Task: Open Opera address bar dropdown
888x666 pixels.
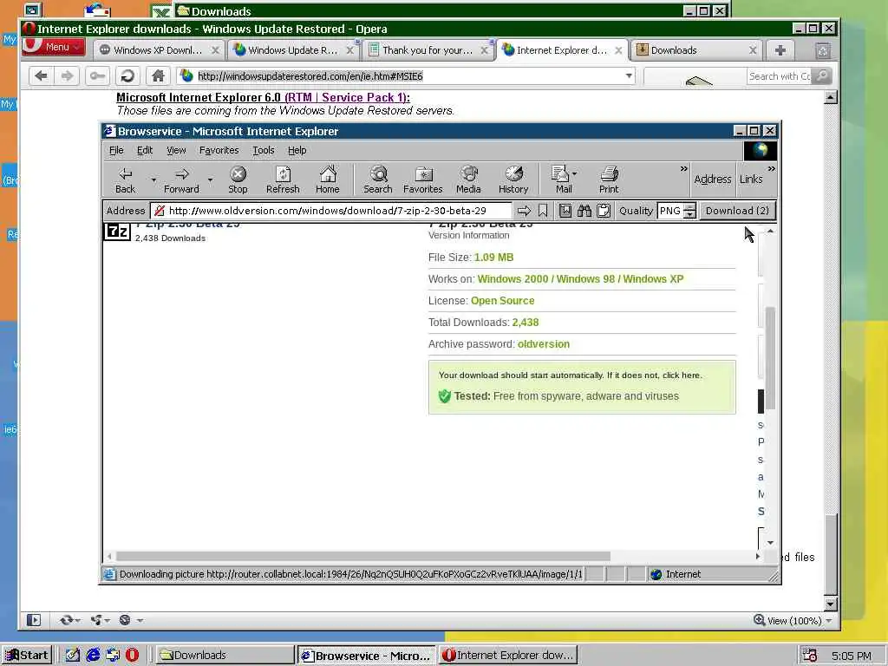Action: pos(629,76)
